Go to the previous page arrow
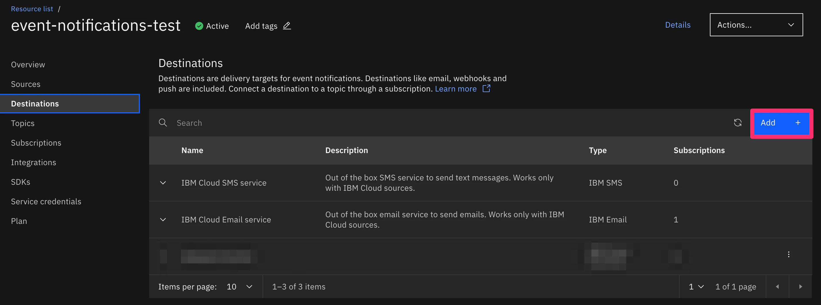This screenshot has width=821, height=305. pyautogui.click(x=777, y=287)
